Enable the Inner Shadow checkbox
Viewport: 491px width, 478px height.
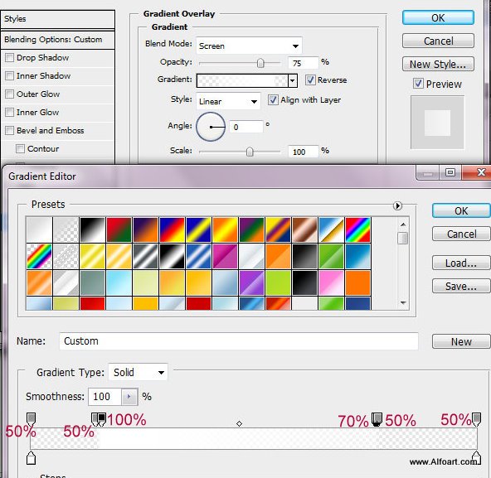point(10,75)
